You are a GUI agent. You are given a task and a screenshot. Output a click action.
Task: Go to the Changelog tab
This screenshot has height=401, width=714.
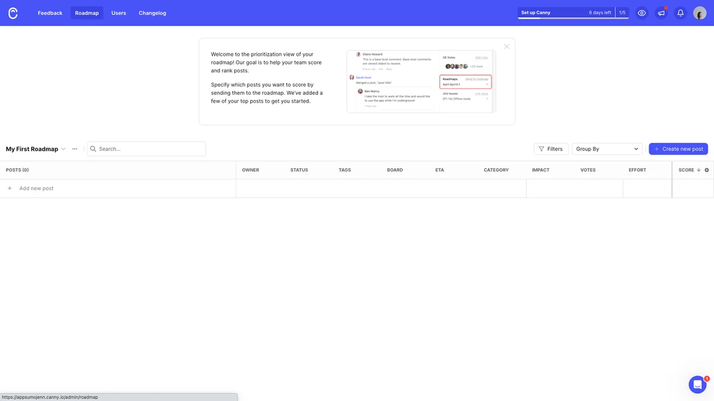152,13
